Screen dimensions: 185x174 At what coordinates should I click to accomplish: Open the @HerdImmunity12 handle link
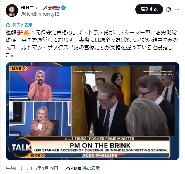pos(40,14)
